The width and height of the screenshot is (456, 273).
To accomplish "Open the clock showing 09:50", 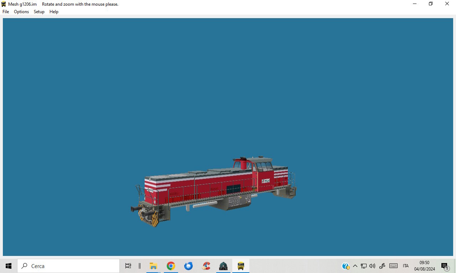I will pos(425,266).
